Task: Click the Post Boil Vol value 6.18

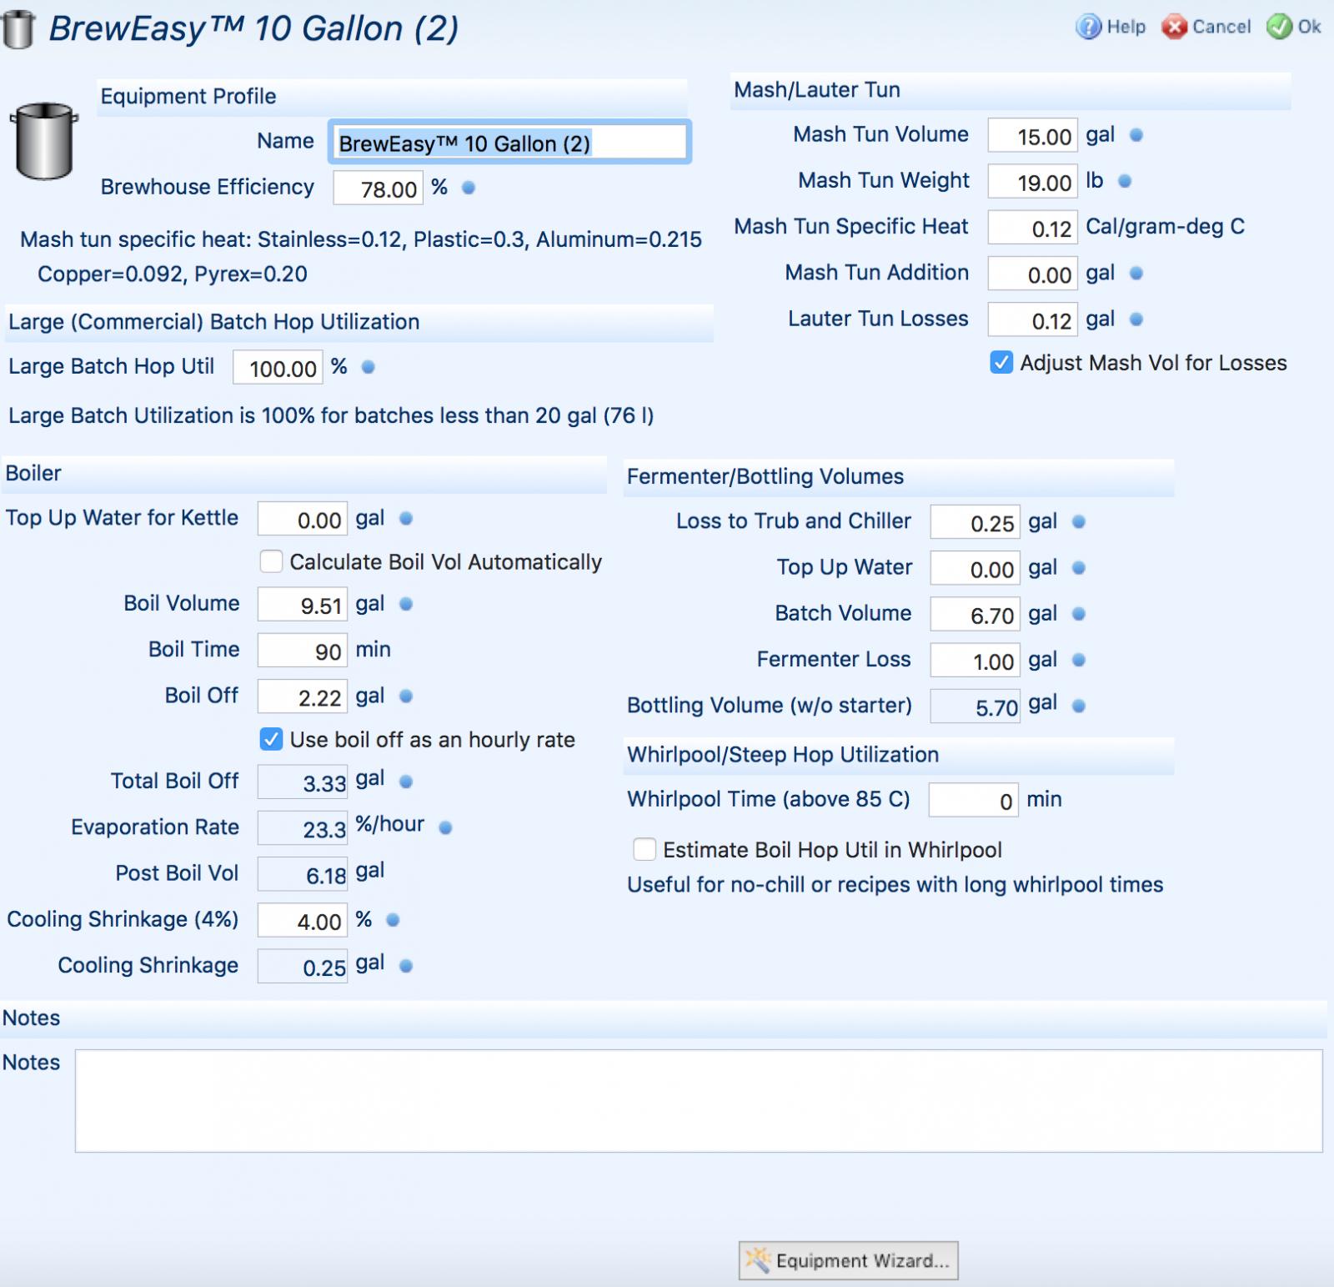Action: (x=303, y=874)
